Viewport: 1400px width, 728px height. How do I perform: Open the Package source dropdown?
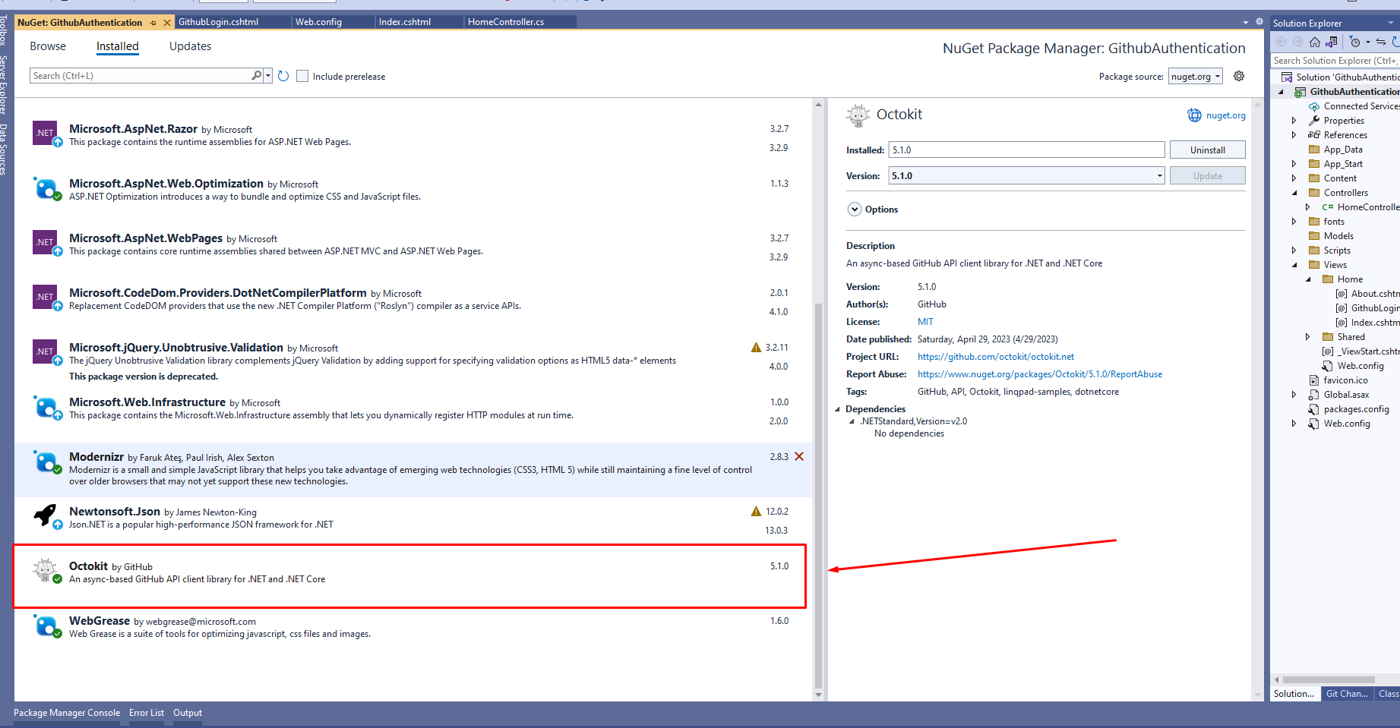[x=1195, y=76]
